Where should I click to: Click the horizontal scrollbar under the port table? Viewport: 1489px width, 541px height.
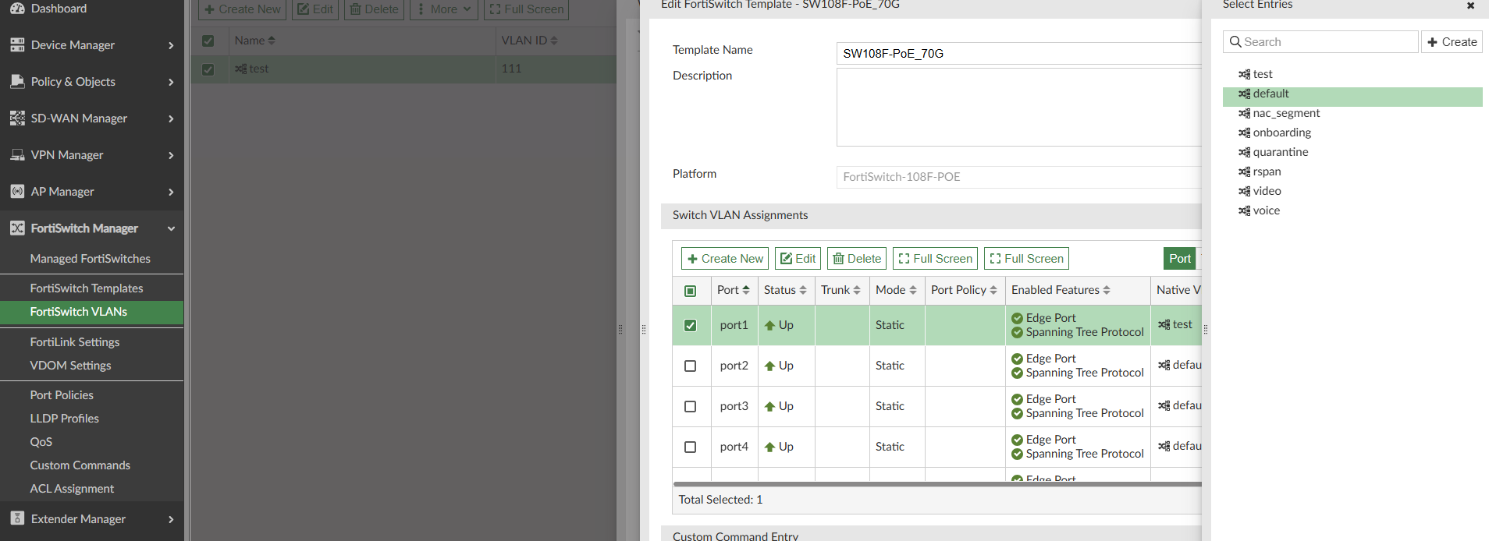(936, 484)
